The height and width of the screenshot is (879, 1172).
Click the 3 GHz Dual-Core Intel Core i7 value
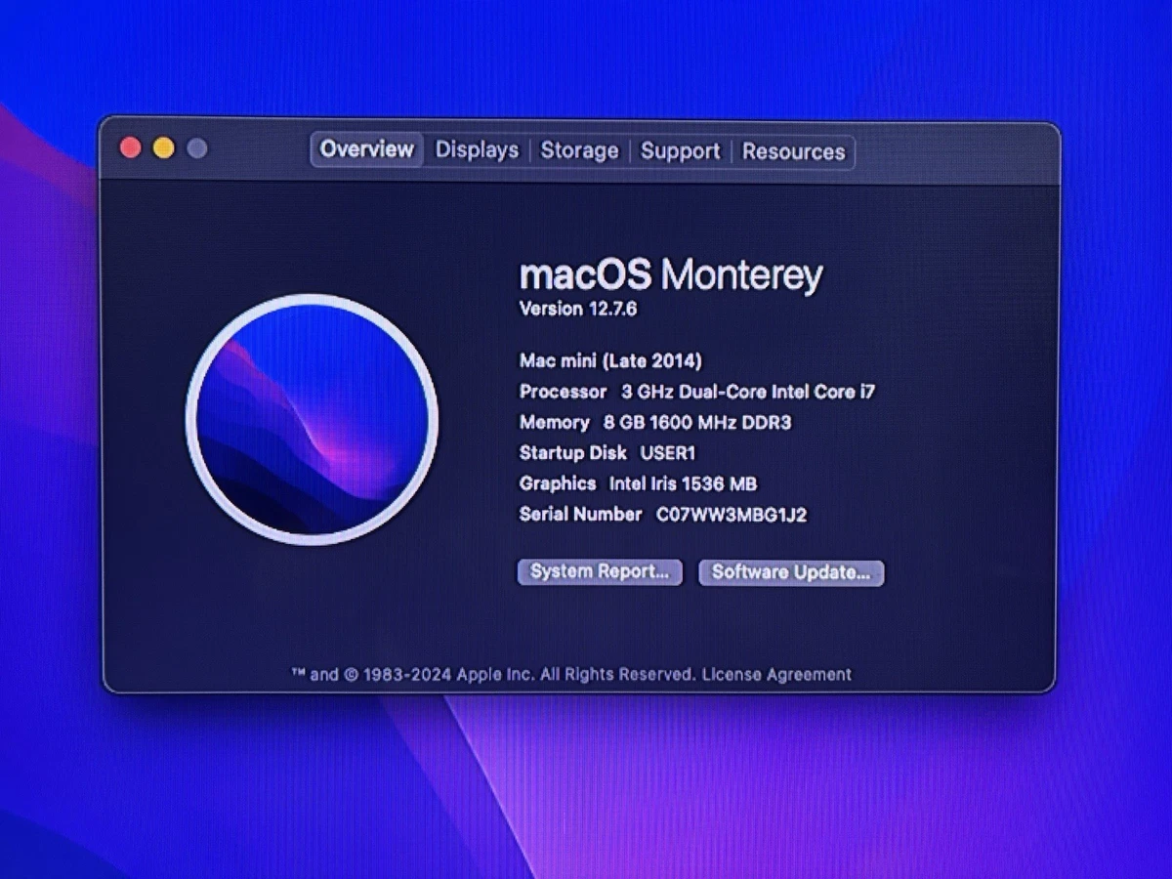[x=749, y=392]
